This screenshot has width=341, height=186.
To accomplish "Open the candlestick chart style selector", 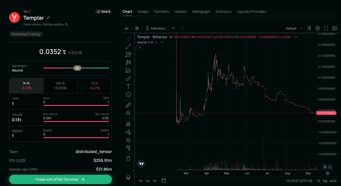I will tap(137, 28).
